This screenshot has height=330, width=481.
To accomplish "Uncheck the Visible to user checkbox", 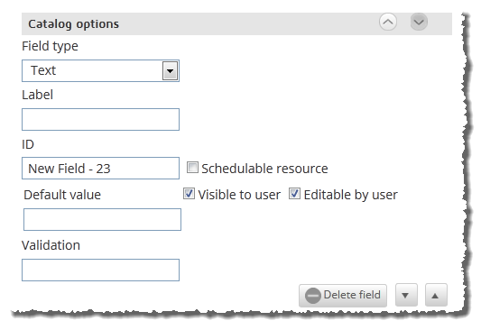I will (189, 194).
